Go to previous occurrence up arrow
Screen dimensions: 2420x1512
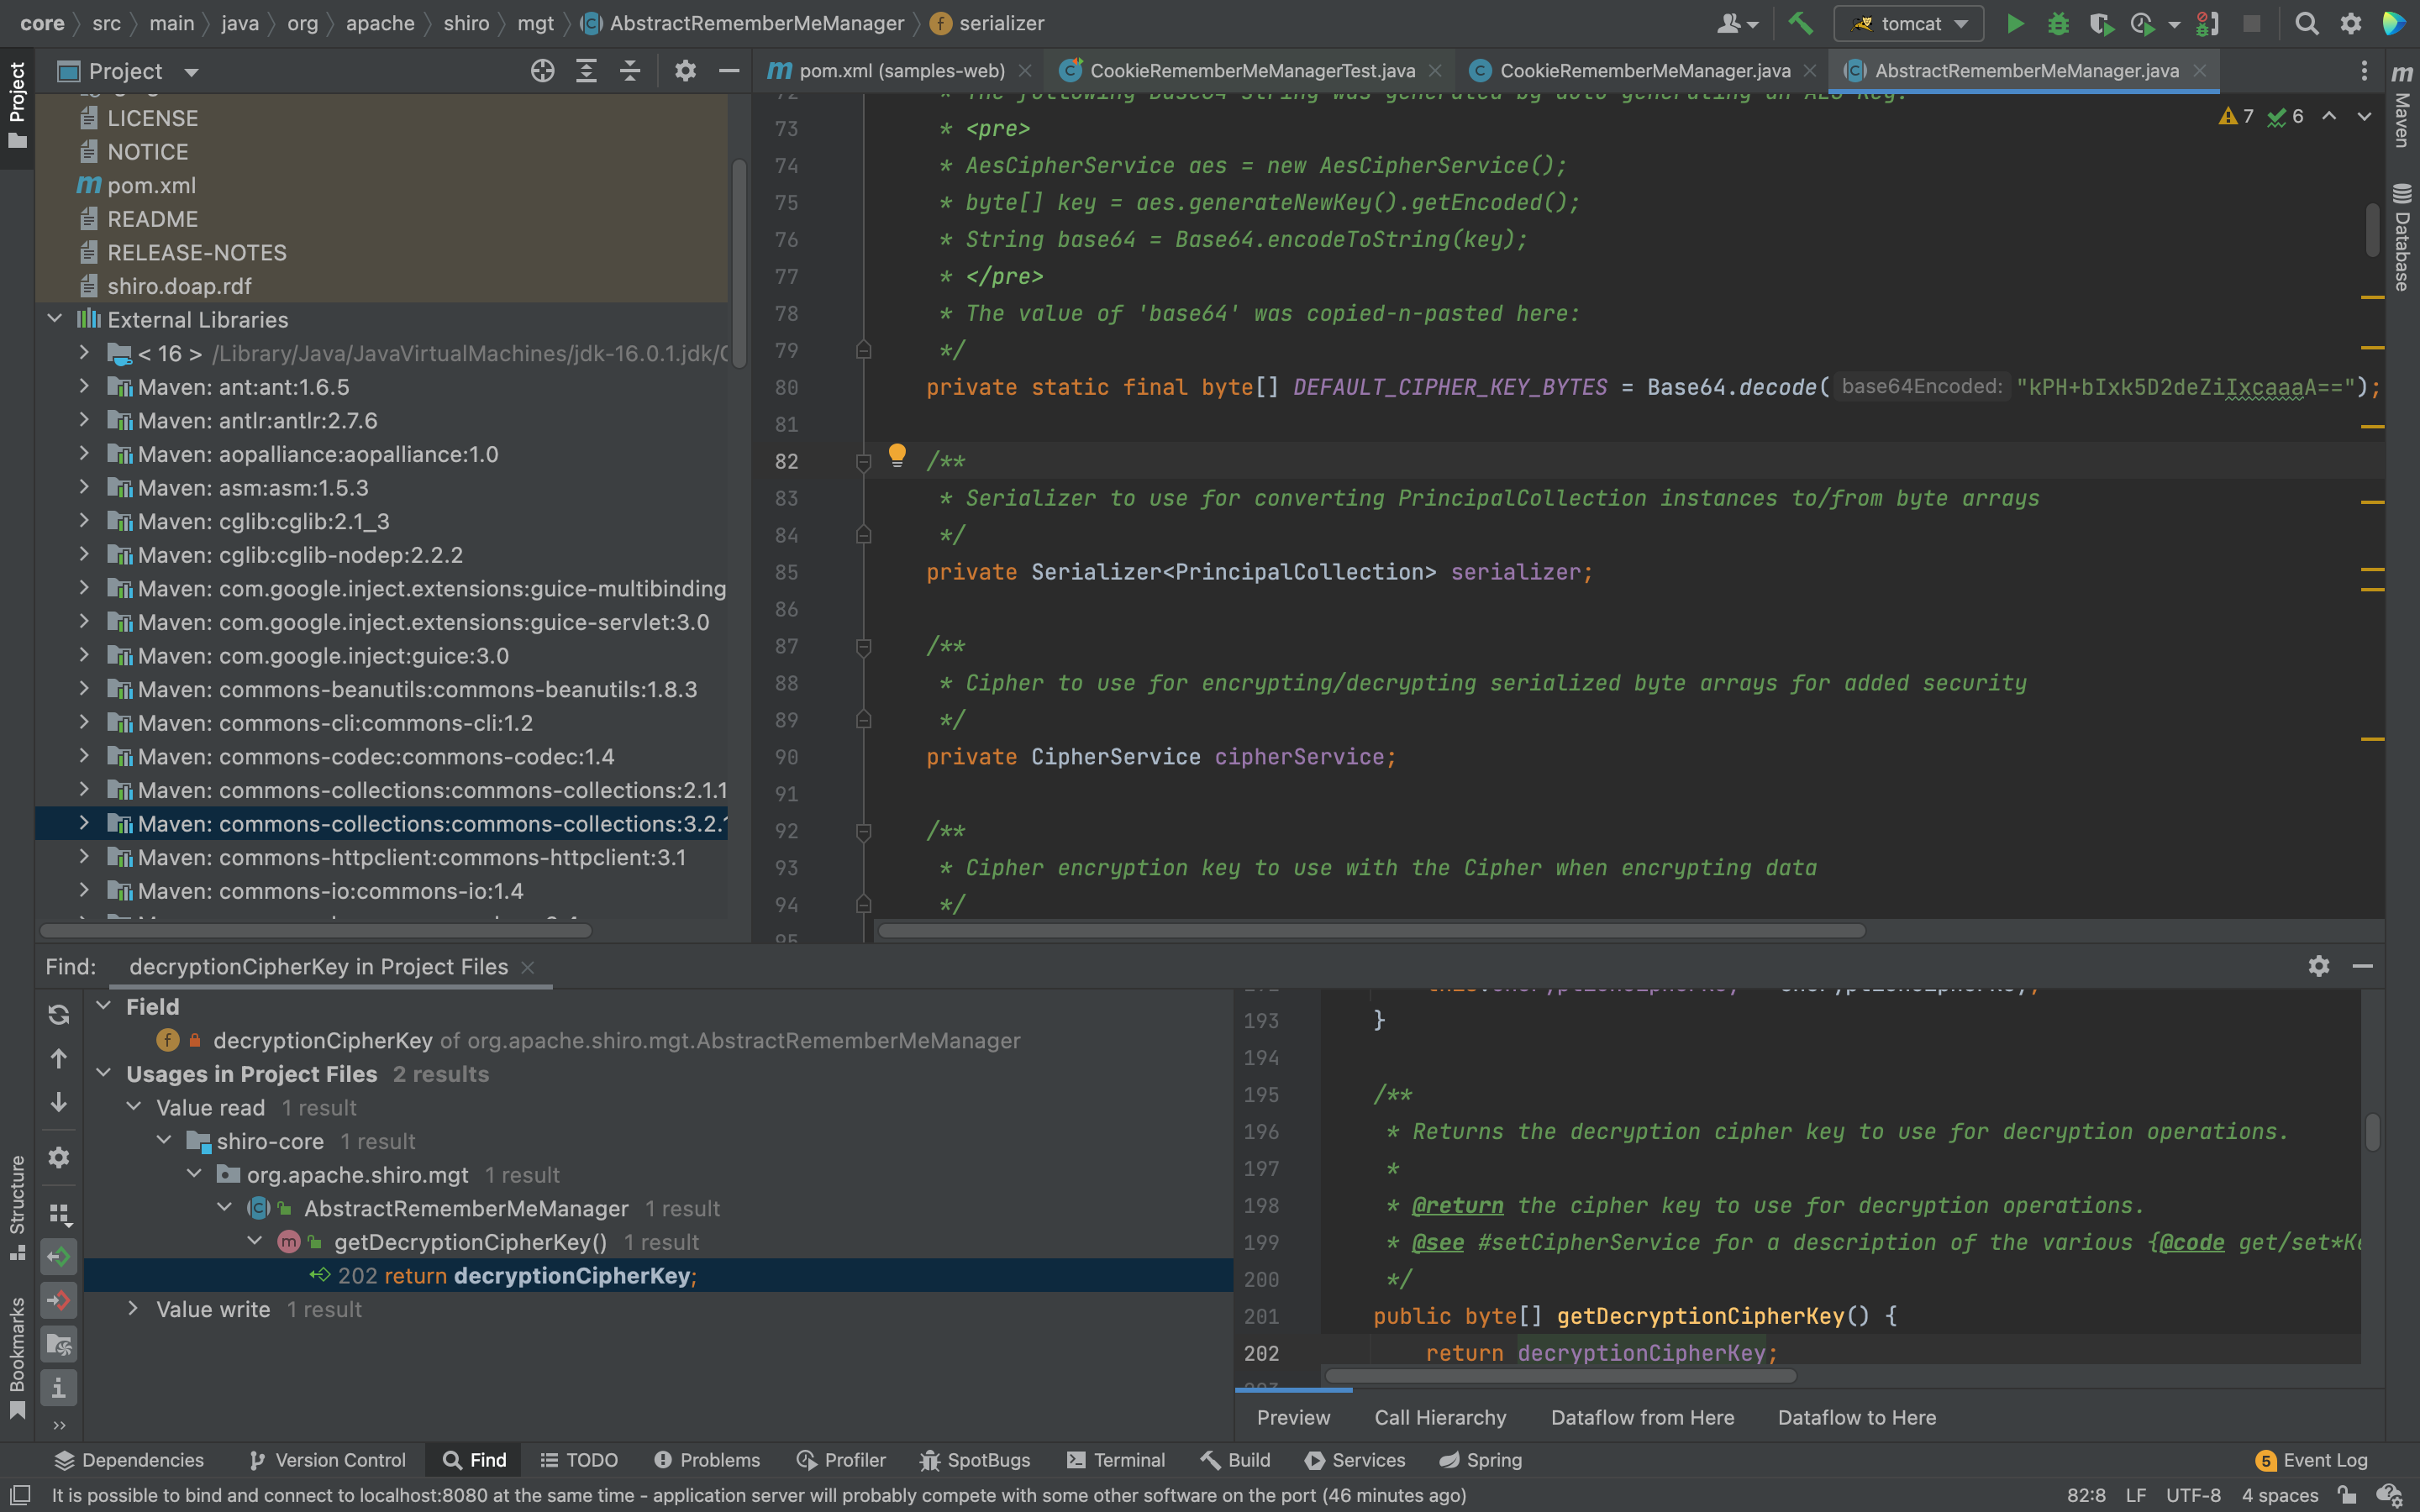point(59,1058)
